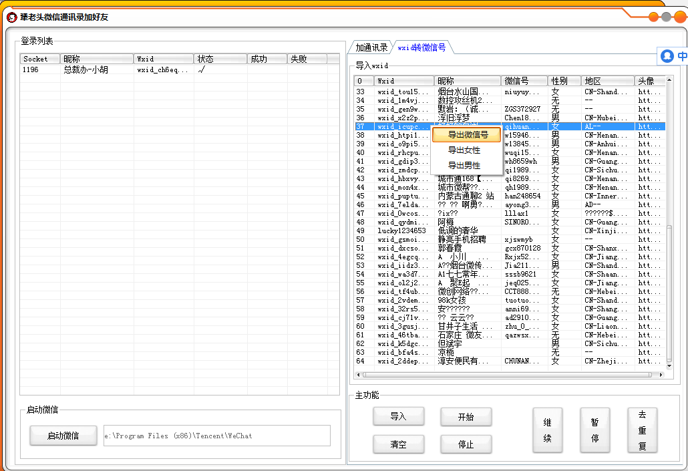Open the blue contact profile icon top right
This screenshot has height=471, width=688.
tap(666, 56)
